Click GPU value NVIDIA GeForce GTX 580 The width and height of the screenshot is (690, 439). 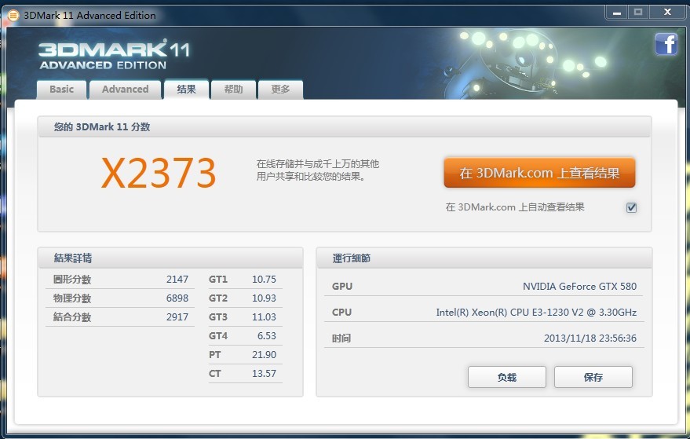click(x=579, y=286)
